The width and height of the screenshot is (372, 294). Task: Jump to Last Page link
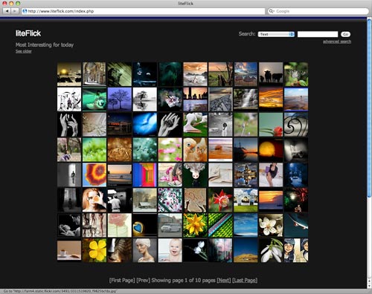tap(245, 280)
